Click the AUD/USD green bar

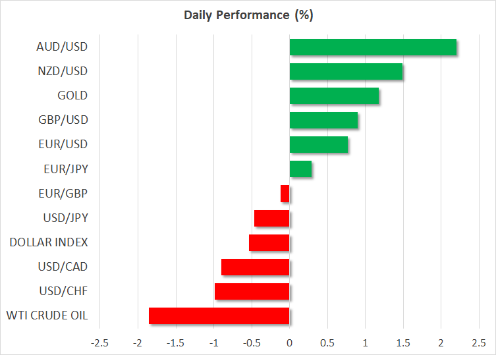coord(373,47)
